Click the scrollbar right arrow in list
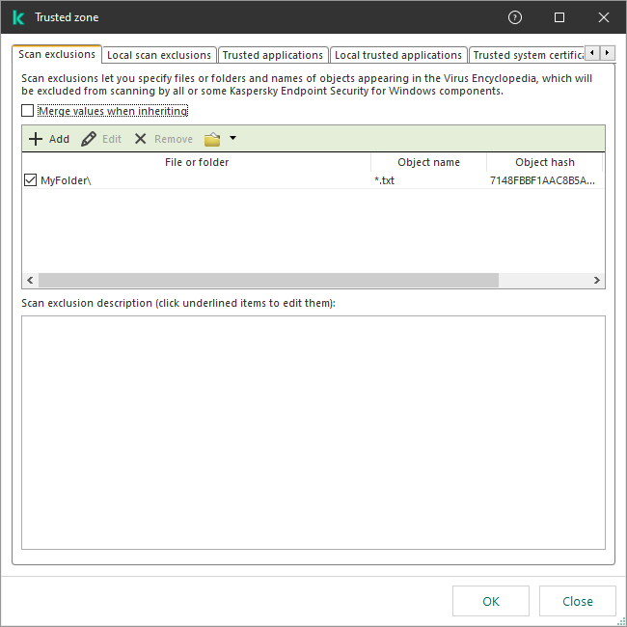627x627 pixels. point(598,280)
